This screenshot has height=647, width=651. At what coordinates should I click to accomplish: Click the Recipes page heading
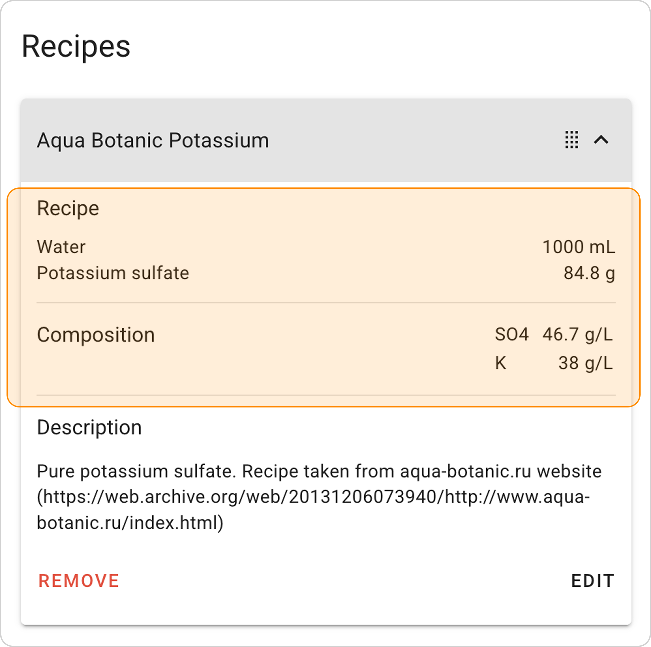click(x=76, y=47)
